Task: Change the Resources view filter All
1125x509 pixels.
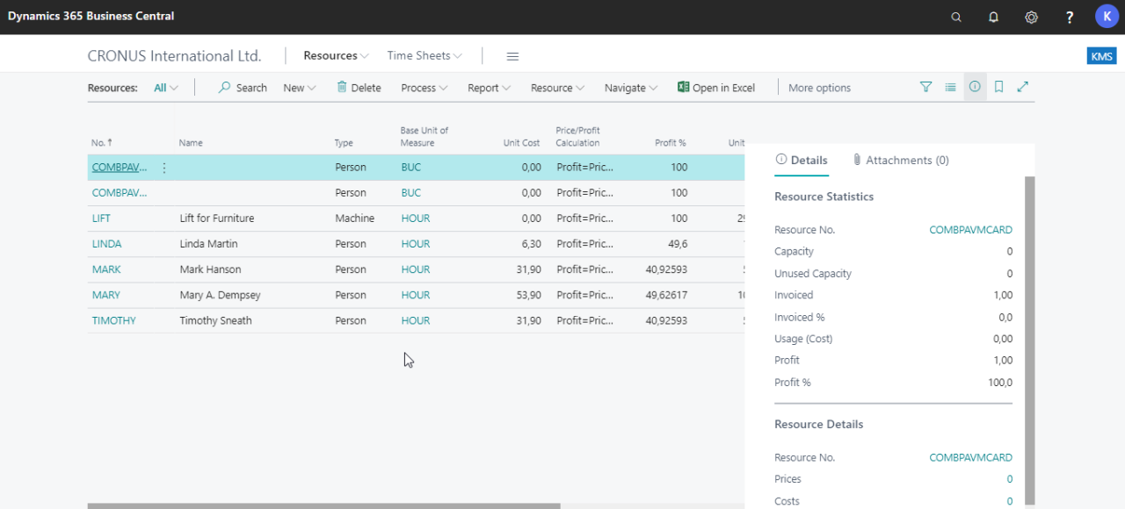Action: point(166,88)
